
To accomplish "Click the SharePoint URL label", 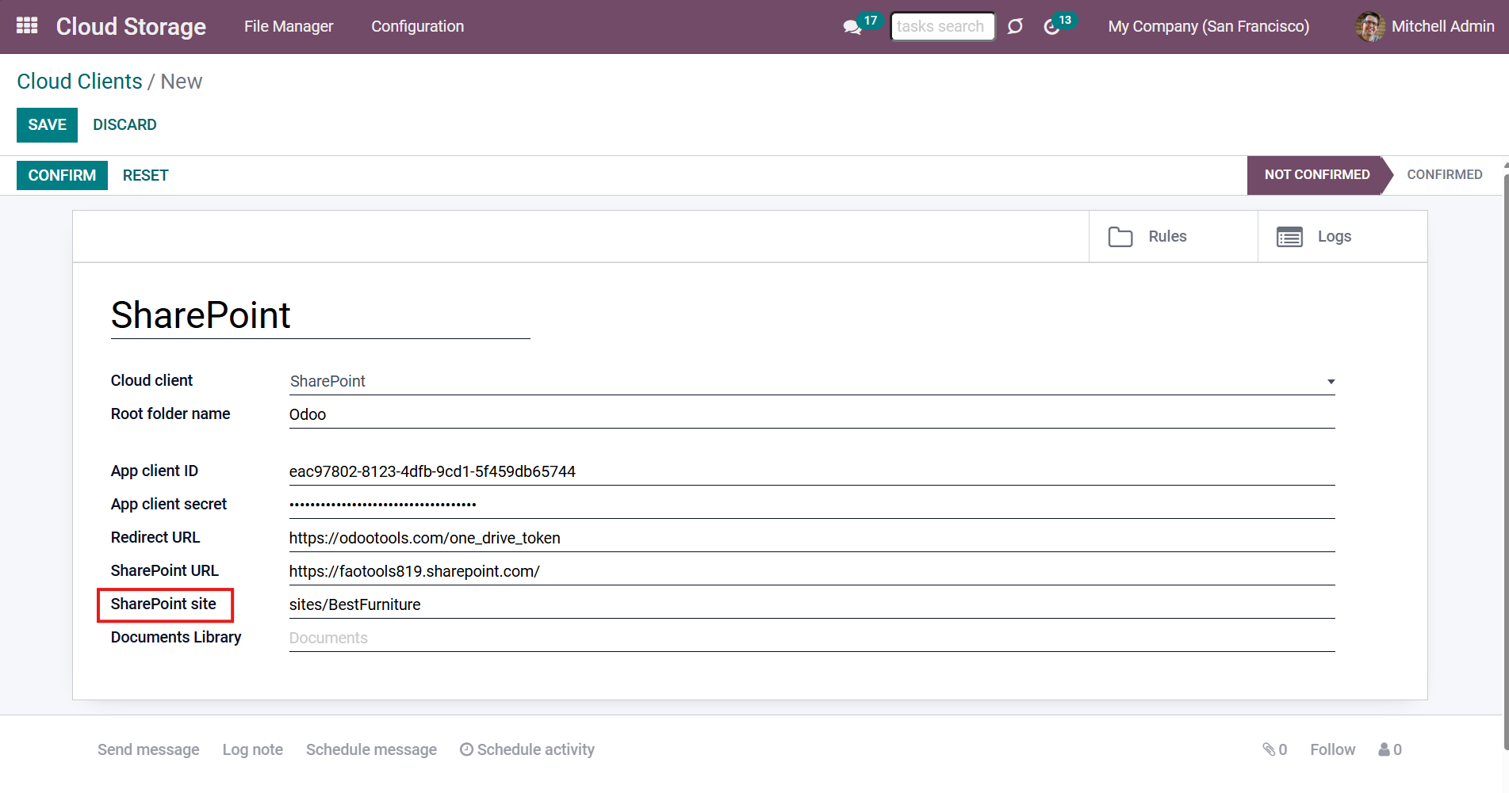I will (165, 570).
